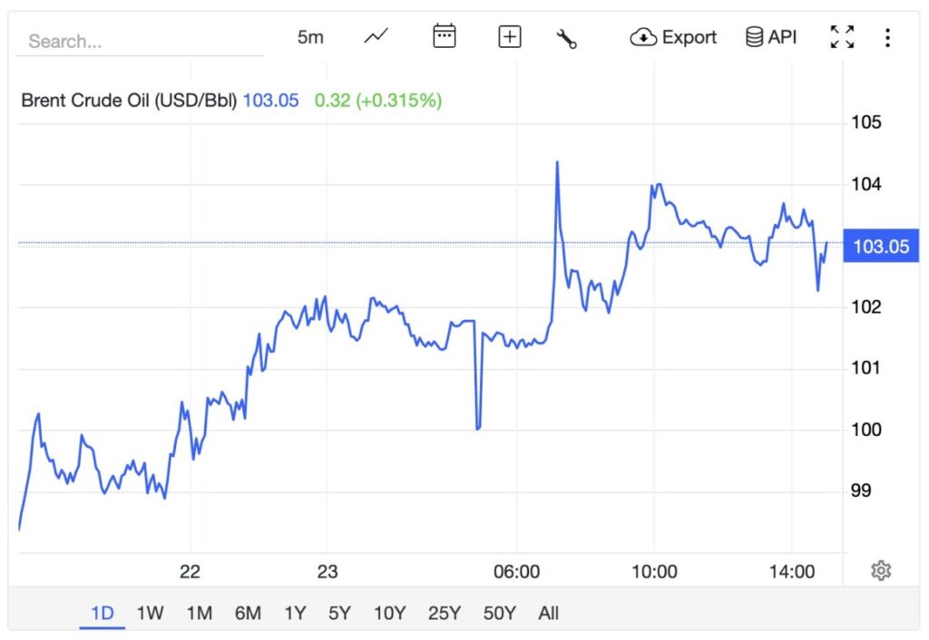Select the line chart style icon
Image resolution: width=929 pixels, height=640 pixels.
(375, 37)
